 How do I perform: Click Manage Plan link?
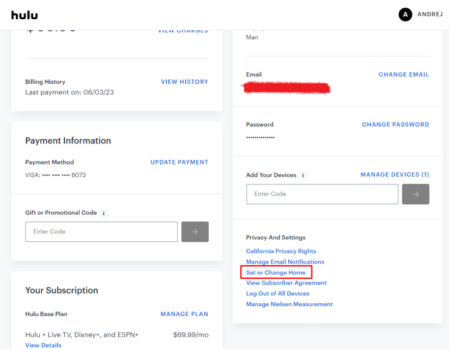coord(184,314)
